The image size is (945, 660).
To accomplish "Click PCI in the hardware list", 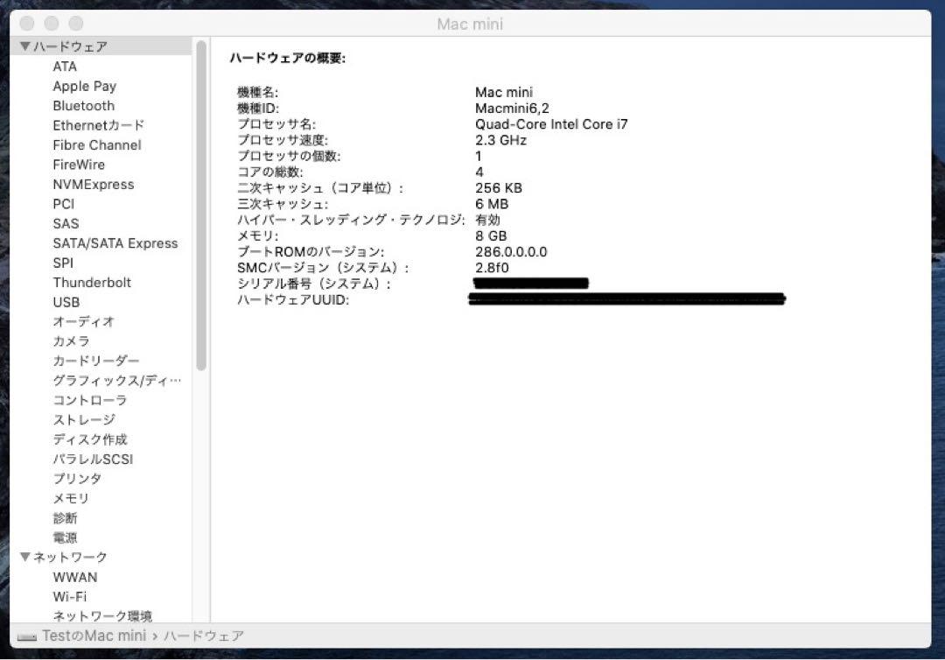I will click(63, 204).
